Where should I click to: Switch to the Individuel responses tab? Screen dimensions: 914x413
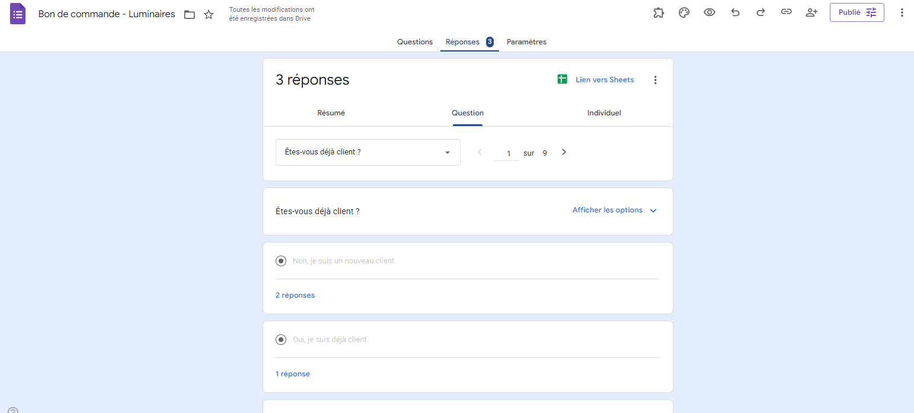pyautogui.click(x=604, y=112)
